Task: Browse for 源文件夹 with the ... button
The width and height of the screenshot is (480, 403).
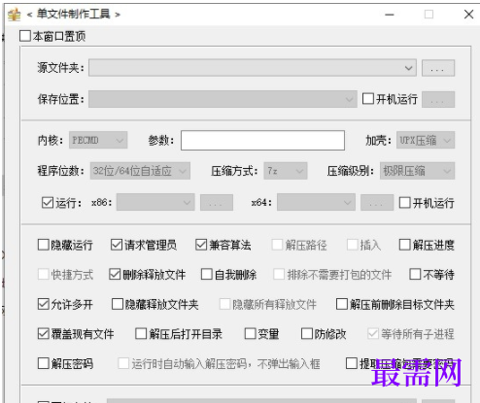Action: point(438,68)
